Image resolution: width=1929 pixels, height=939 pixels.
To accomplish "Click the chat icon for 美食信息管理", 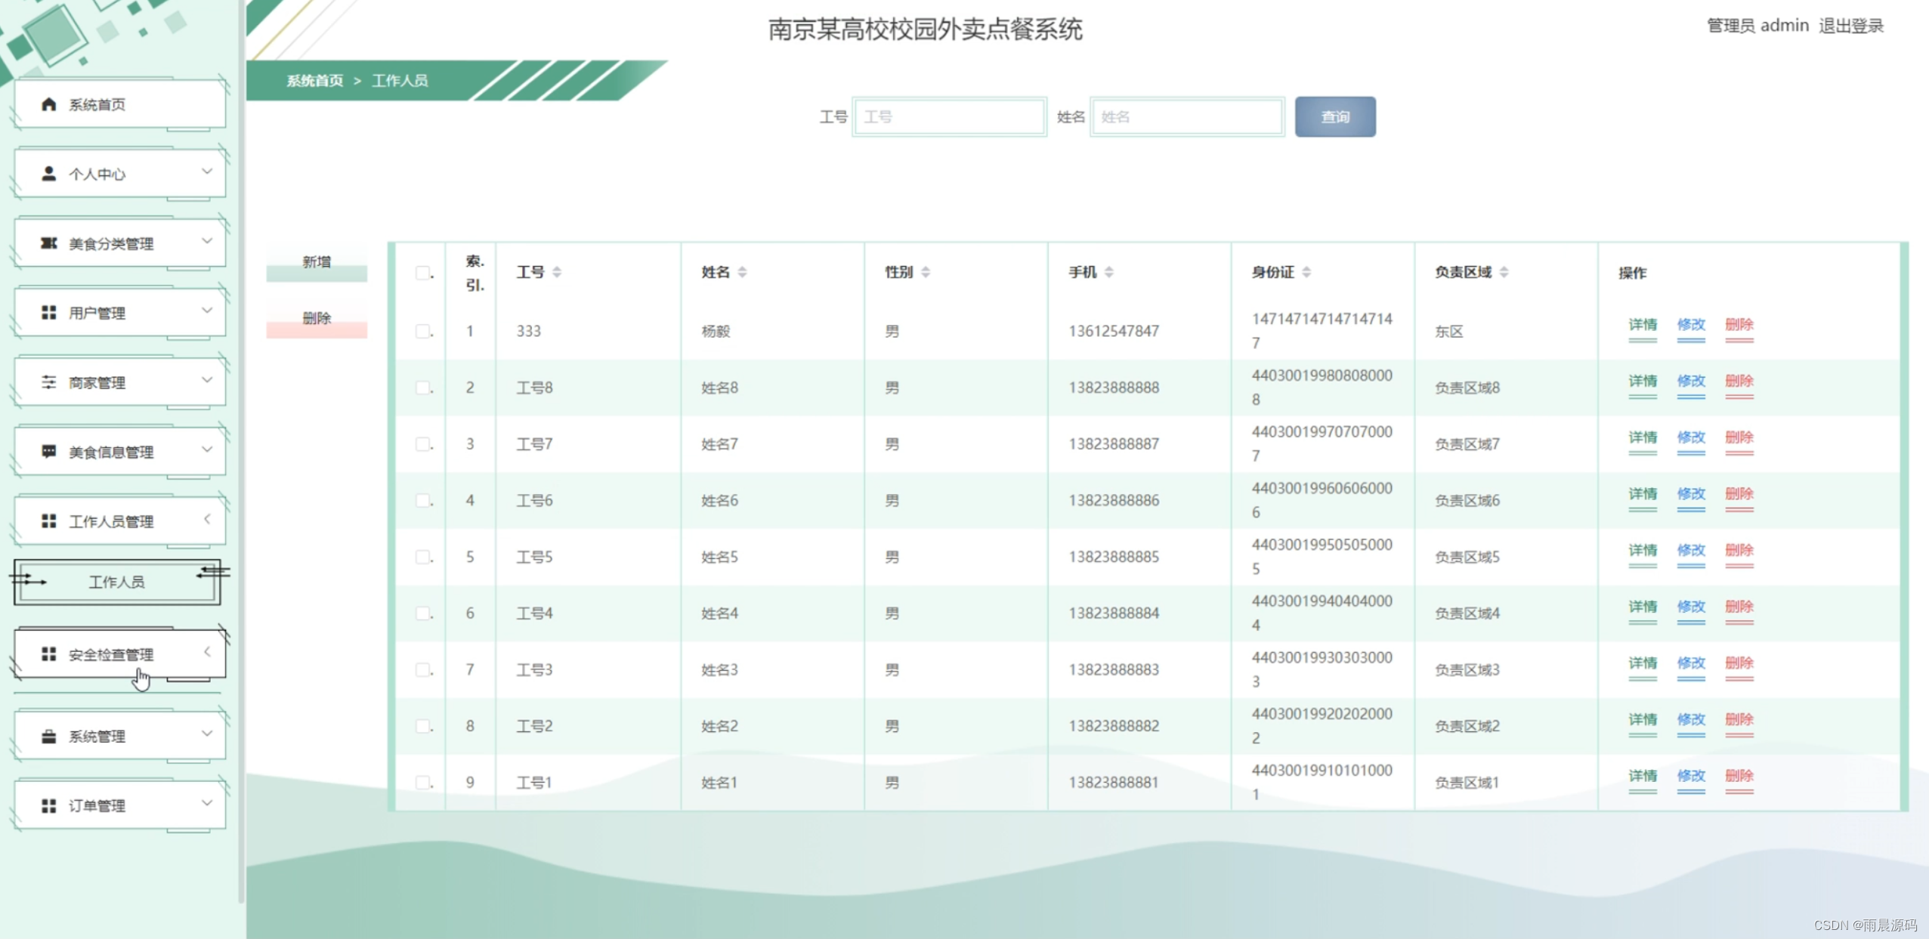I will [49, 452].
